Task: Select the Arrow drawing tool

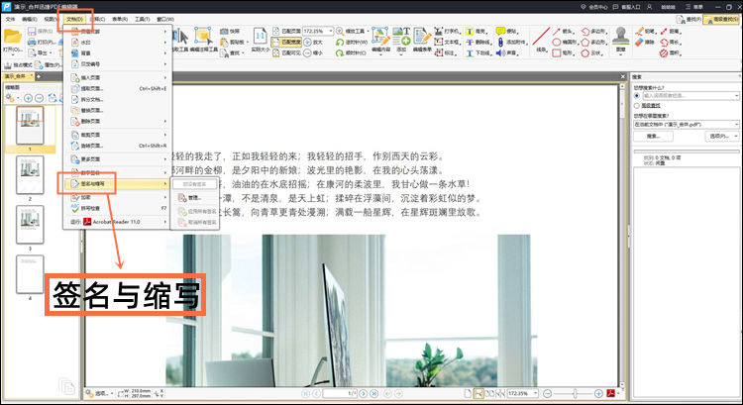Action: (564, 32)
